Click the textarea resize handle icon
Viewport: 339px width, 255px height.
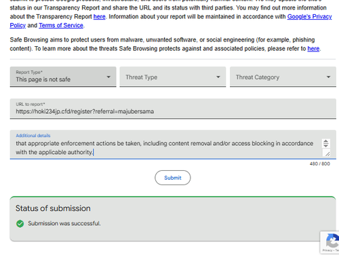(327, 154)
